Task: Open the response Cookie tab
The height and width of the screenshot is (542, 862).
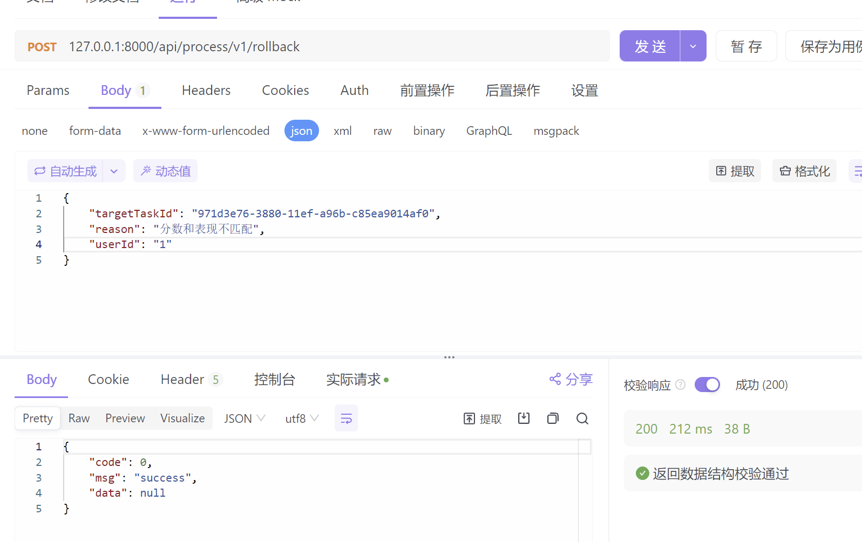Action: coord(108,379)
